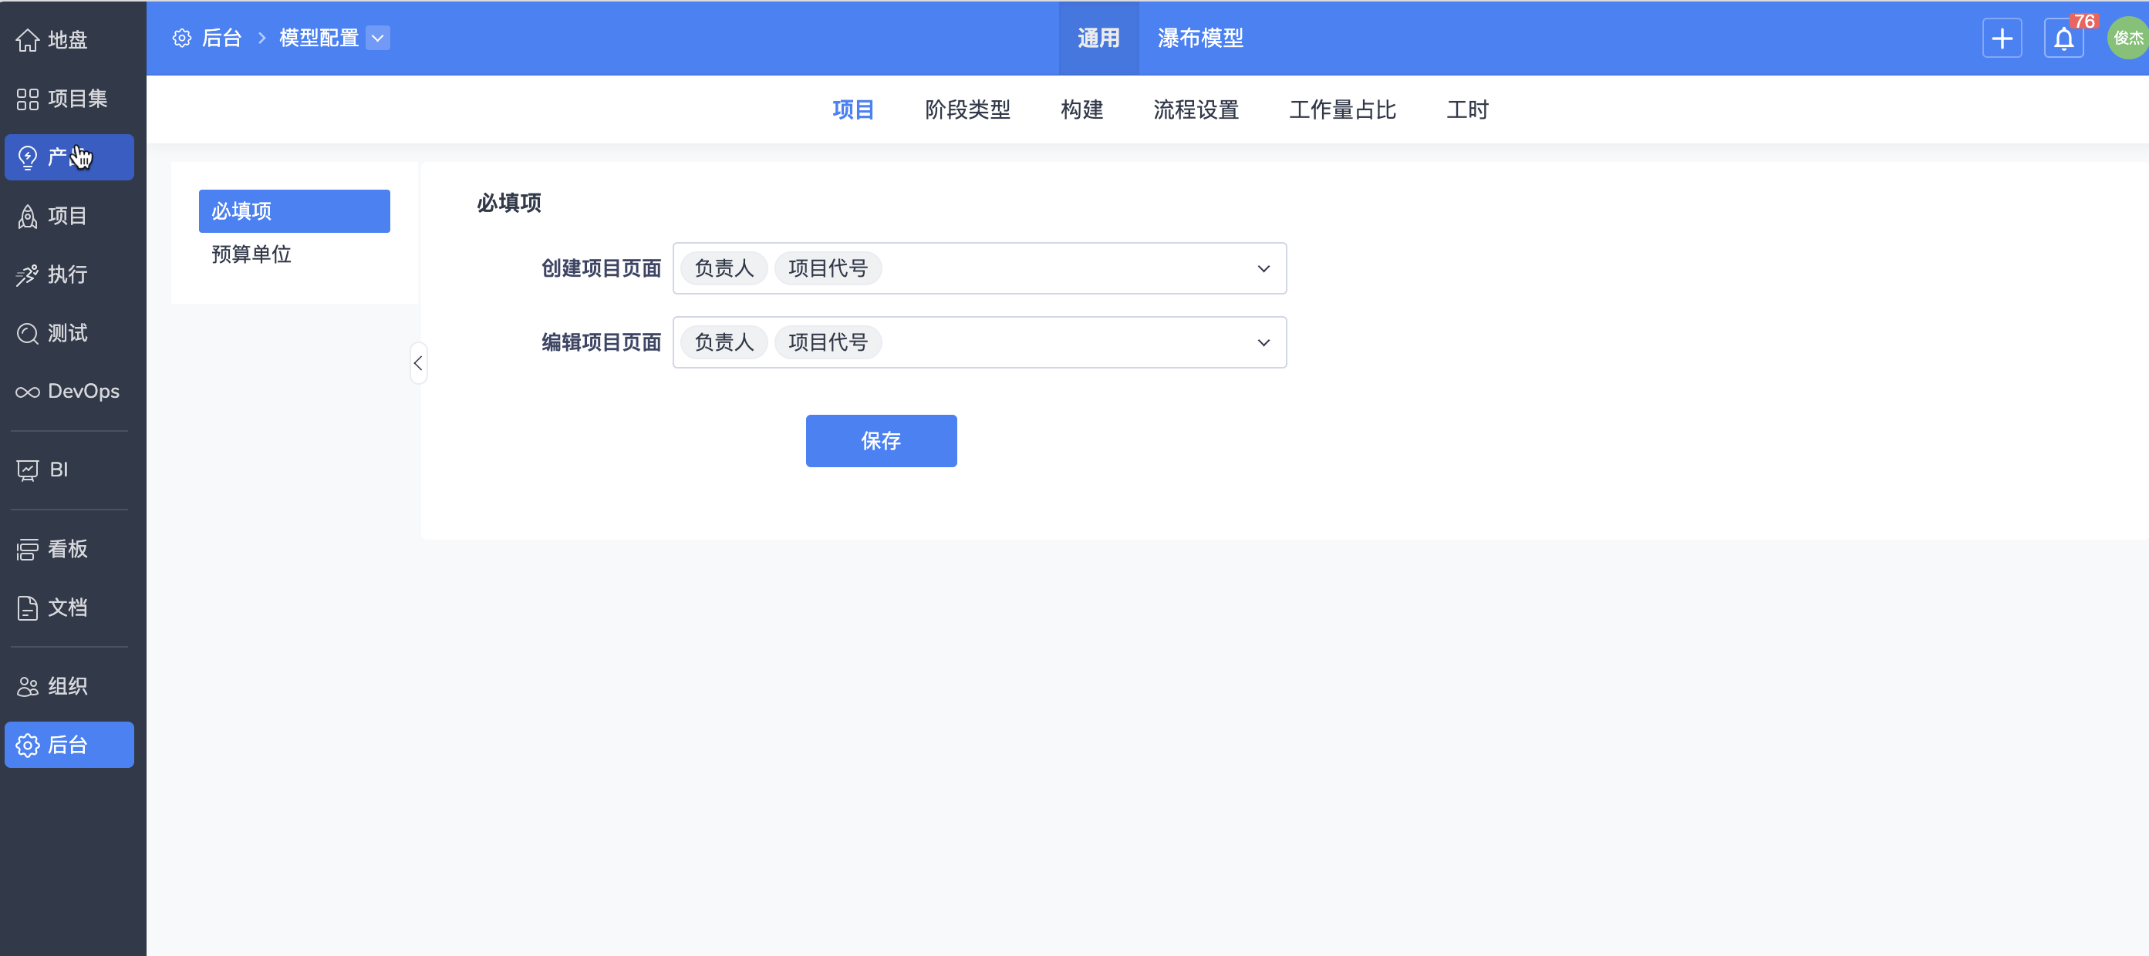Open the 测试 test sidebar icon
The width and height of the screenshot is (2149, 956).
(x=28, y=333)
